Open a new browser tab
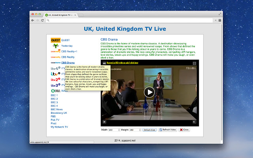 coord(81,15)
